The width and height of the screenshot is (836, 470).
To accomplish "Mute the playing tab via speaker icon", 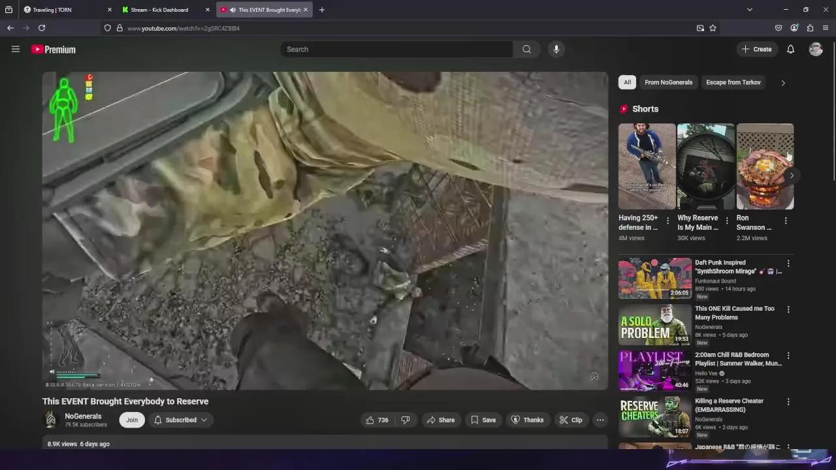I will pos(233,10).
